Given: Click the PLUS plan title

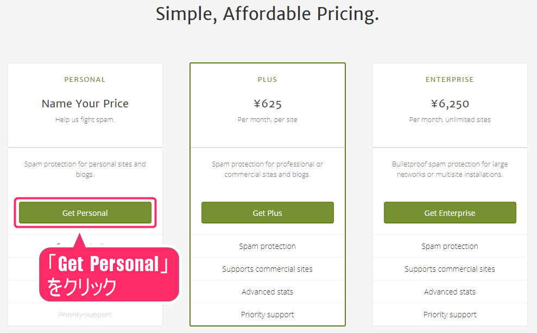Looking at the screenshot, I should tap(267, 79).
